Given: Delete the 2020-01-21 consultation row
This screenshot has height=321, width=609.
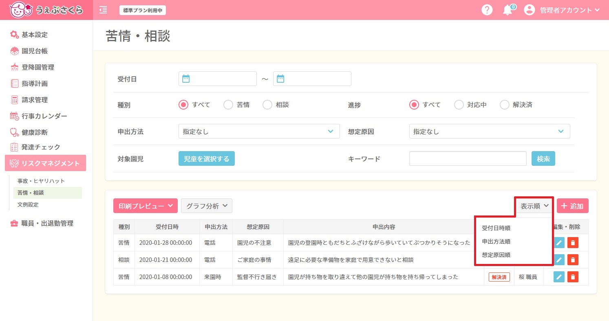Looking at the screenshot, I should tap(573, 260).
